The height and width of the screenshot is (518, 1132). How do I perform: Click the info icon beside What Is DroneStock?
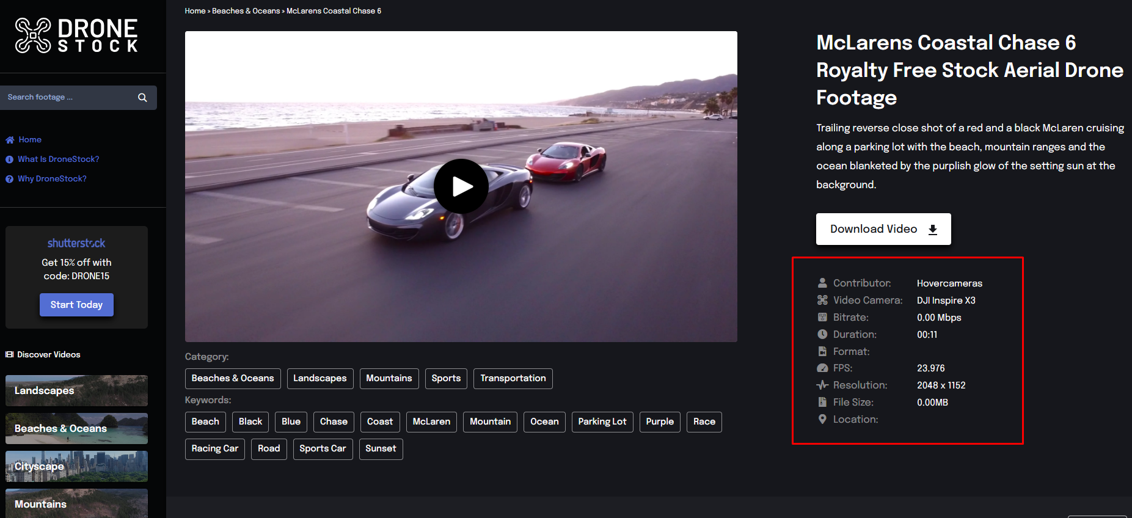click(9, 159)
